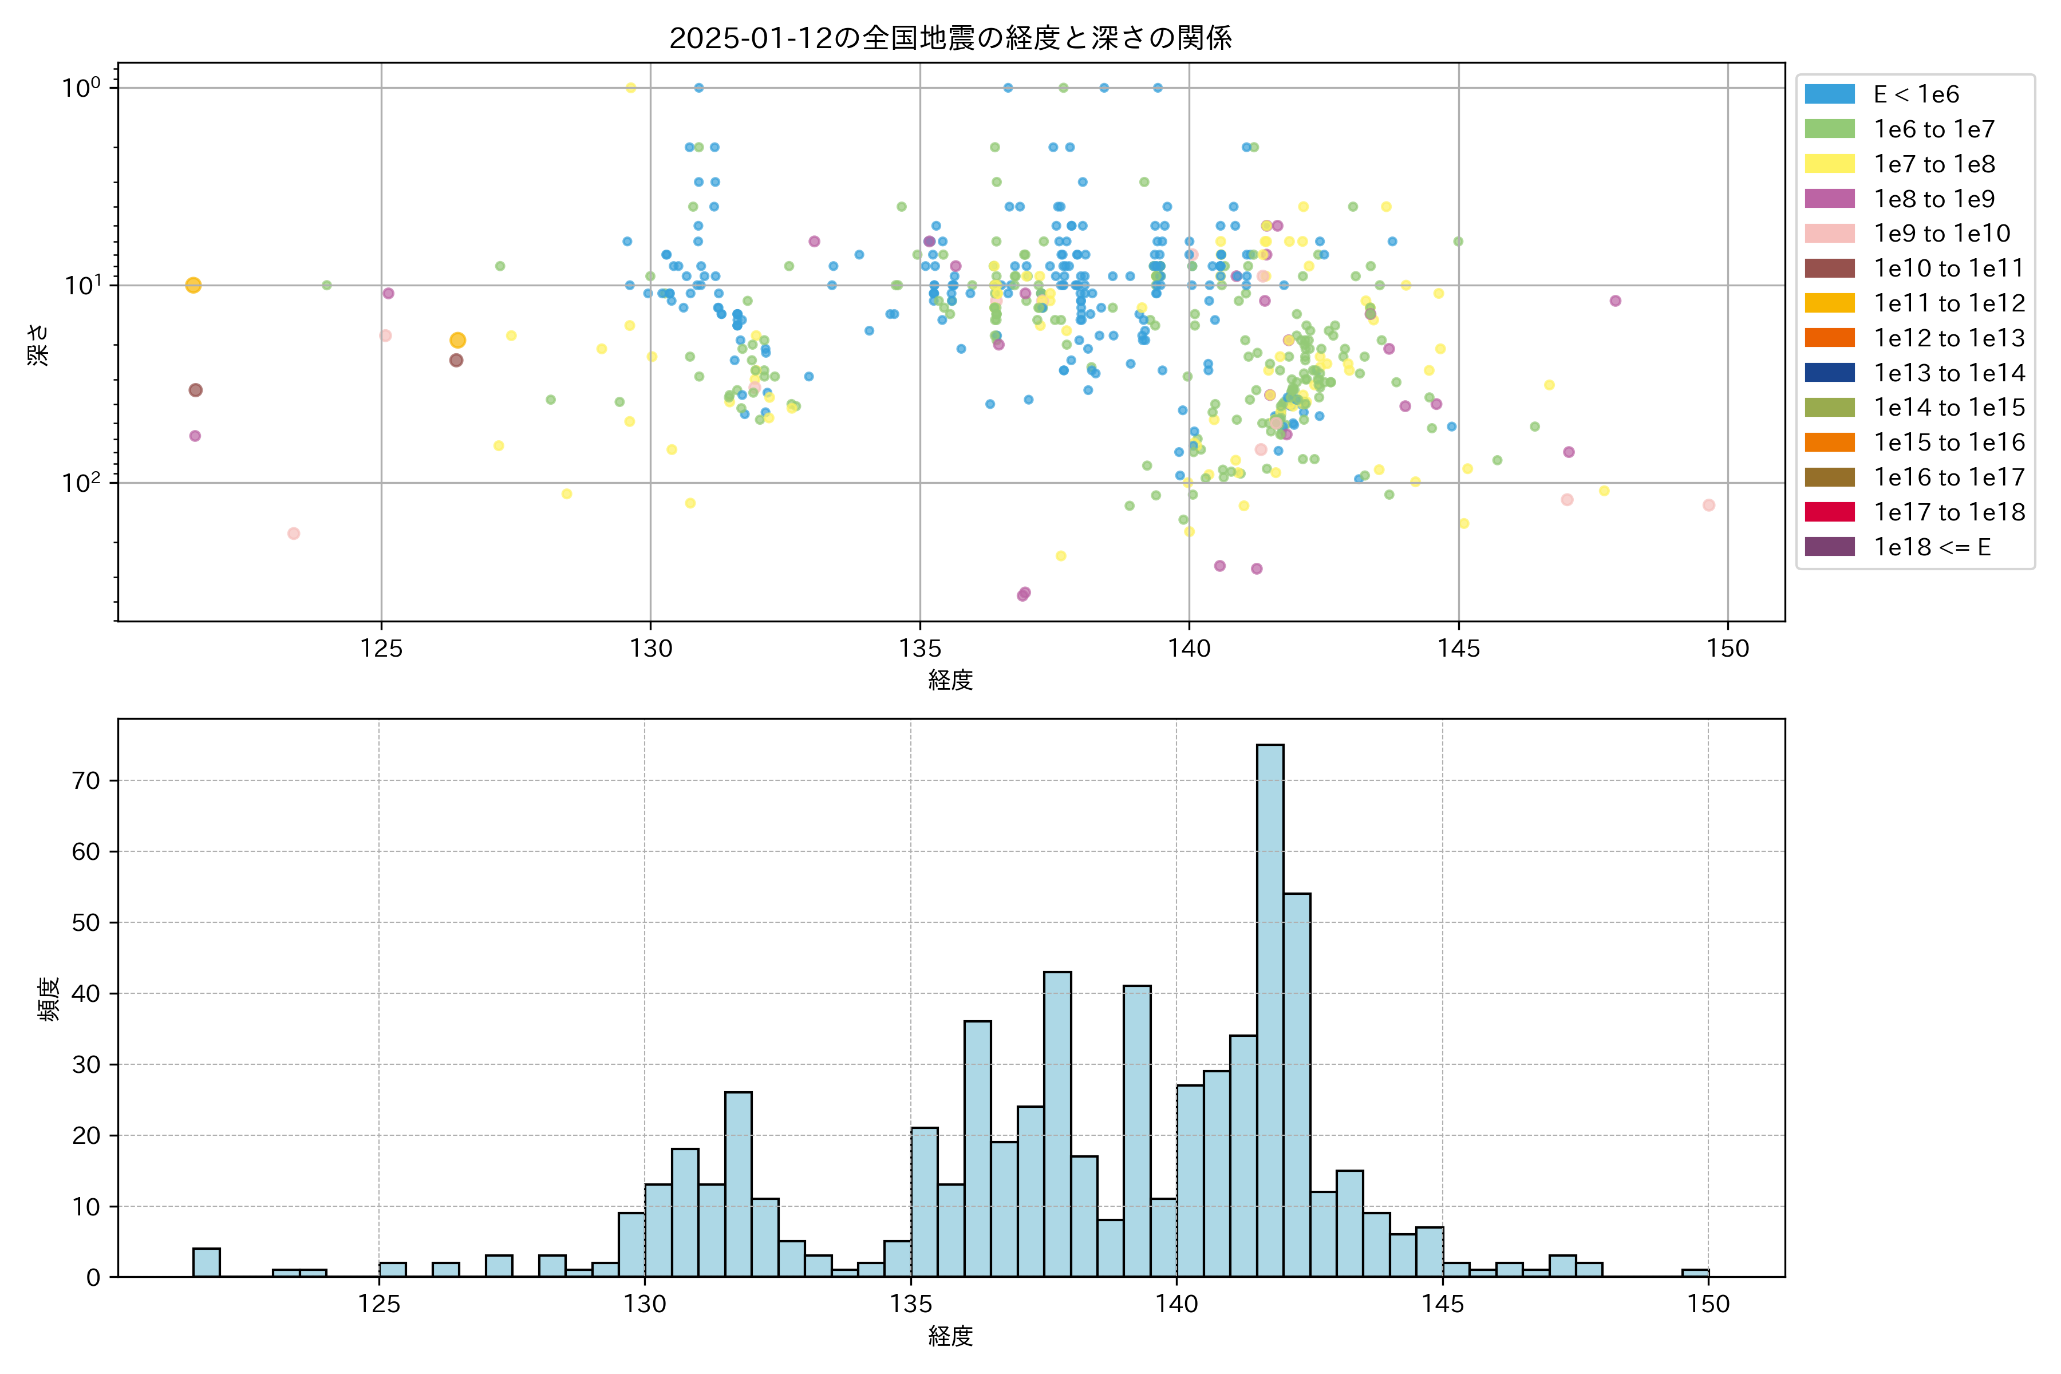Image resolution: width=2061 pixels, height=1374 pixels.
Task: Click the chart title 2025-01-12の全国地震の経度と深さの関係
Action: pos(951,38)
